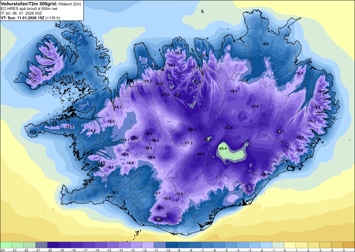This screenshot has width=355, height=252.
Task: Select the -18.2 temperature label
Action: pyautogui.click(x=171, y=66)
